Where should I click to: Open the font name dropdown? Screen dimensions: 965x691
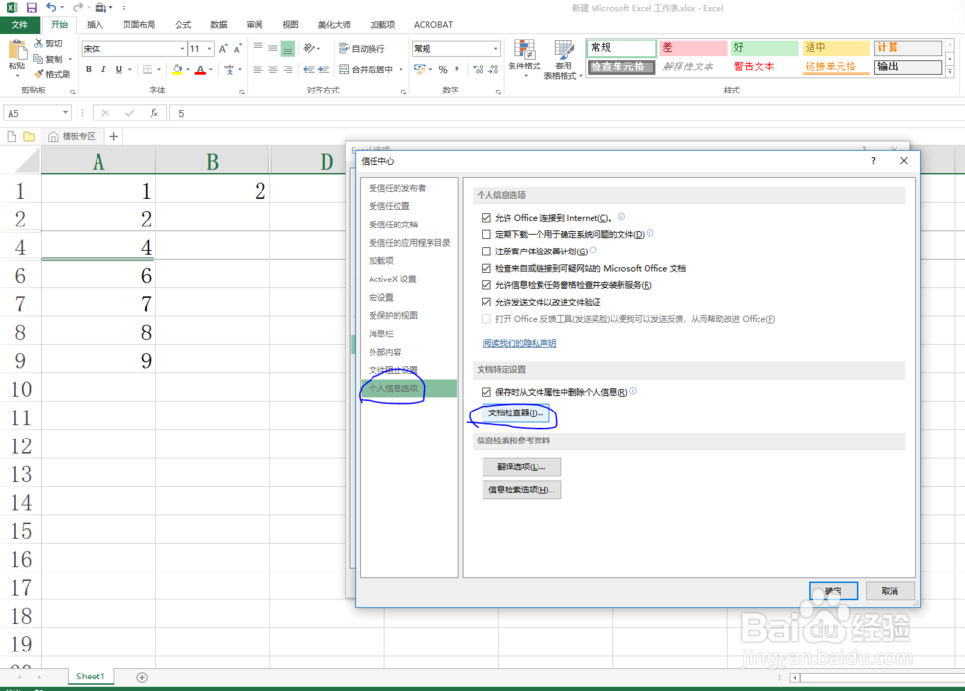coord(182,48)
